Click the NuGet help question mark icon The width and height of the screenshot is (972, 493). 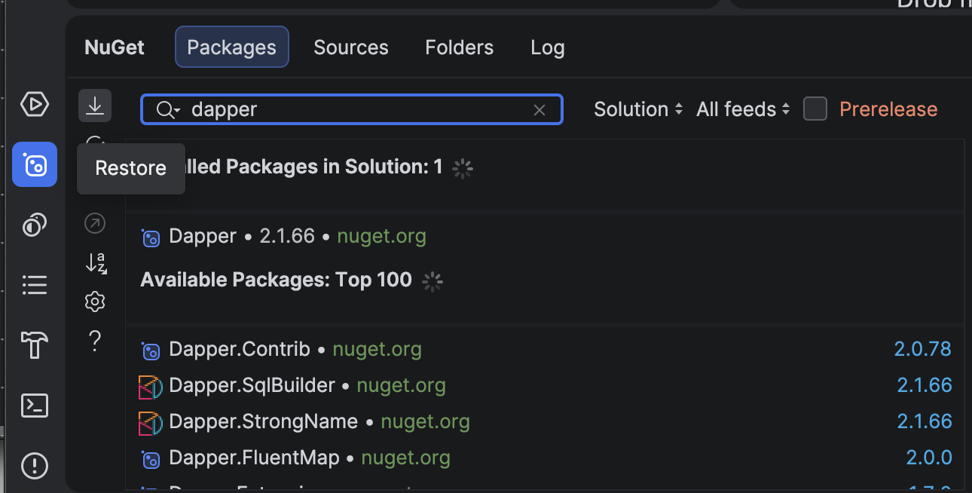95,341
